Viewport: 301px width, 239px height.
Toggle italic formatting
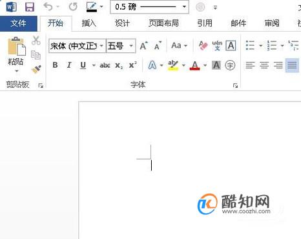coord(69,65)
